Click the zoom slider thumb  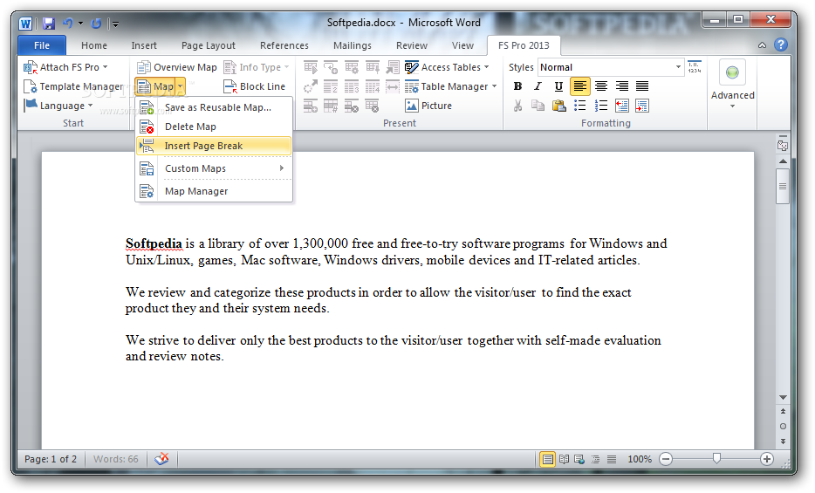tap(716, 458)
